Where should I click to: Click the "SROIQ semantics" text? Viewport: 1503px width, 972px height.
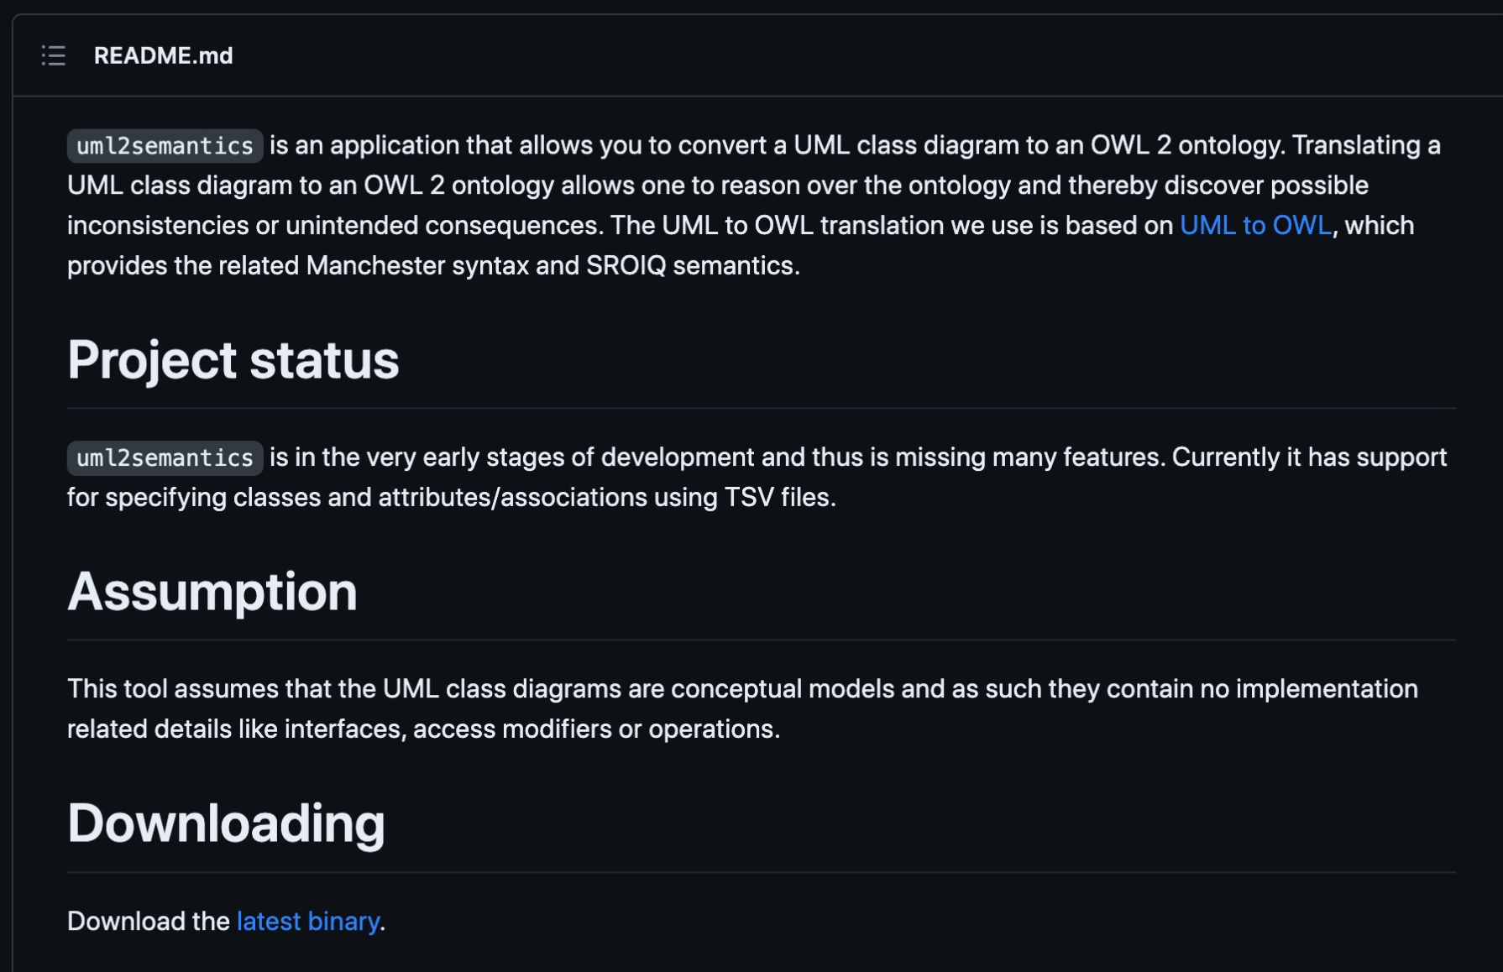[691, 265]
